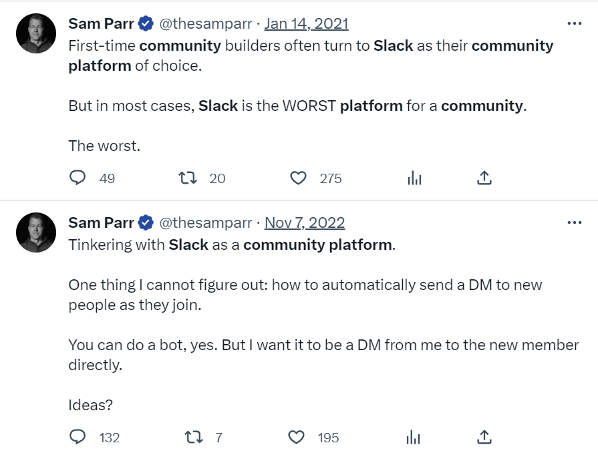This screenshot has height=457, width=598.
Task: Expand options menu on the Nov 7 tweet
Action: [573, 222]
